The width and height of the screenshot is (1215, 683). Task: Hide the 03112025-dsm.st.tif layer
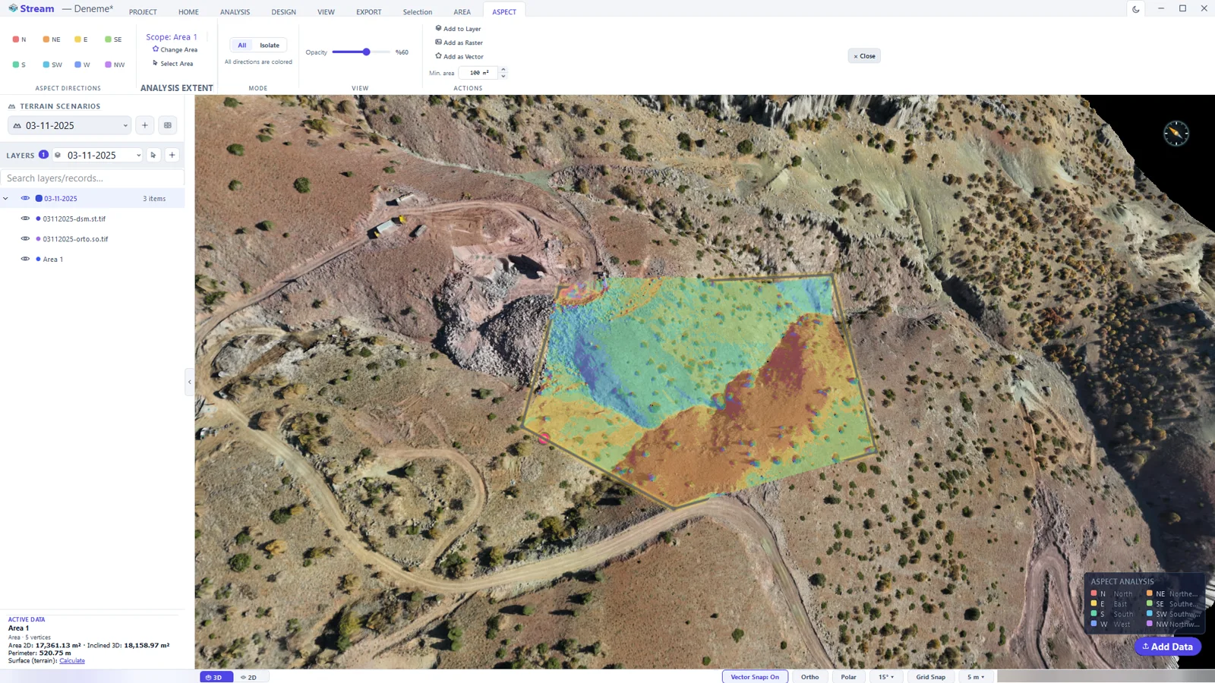point(25,219)
